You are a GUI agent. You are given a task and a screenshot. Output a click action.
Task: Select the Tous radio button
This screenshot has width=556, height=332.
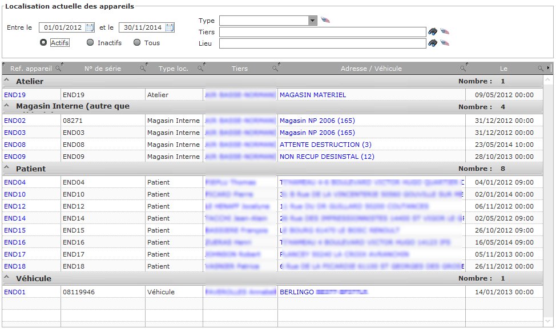tap(137, 43)
